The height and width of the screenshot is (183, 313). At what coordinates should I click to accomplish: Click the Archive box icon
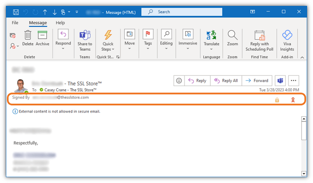coord(42,35)
